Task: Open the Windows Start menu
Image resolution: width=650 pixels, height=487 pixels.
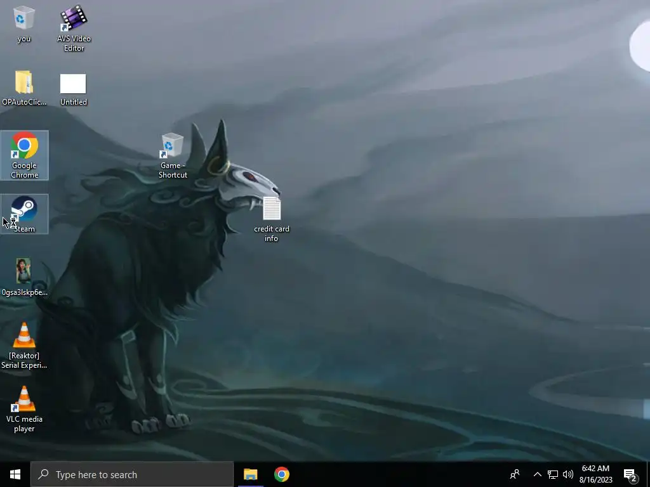Action: [15, 474]
